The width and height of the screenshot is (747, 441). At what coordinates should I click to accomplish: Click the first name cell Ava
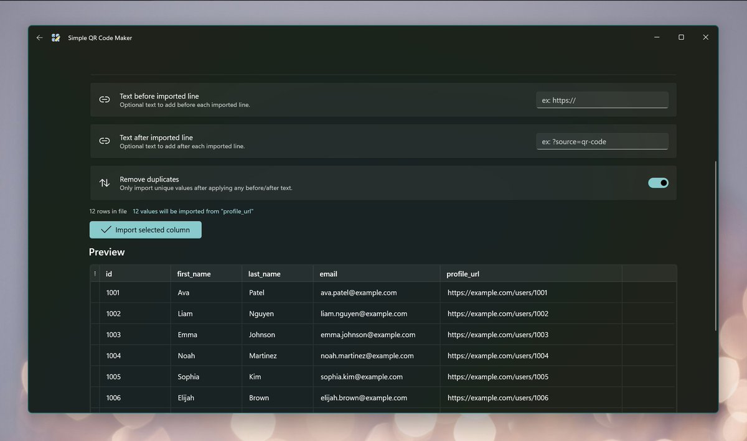click(x=206, y=292)
